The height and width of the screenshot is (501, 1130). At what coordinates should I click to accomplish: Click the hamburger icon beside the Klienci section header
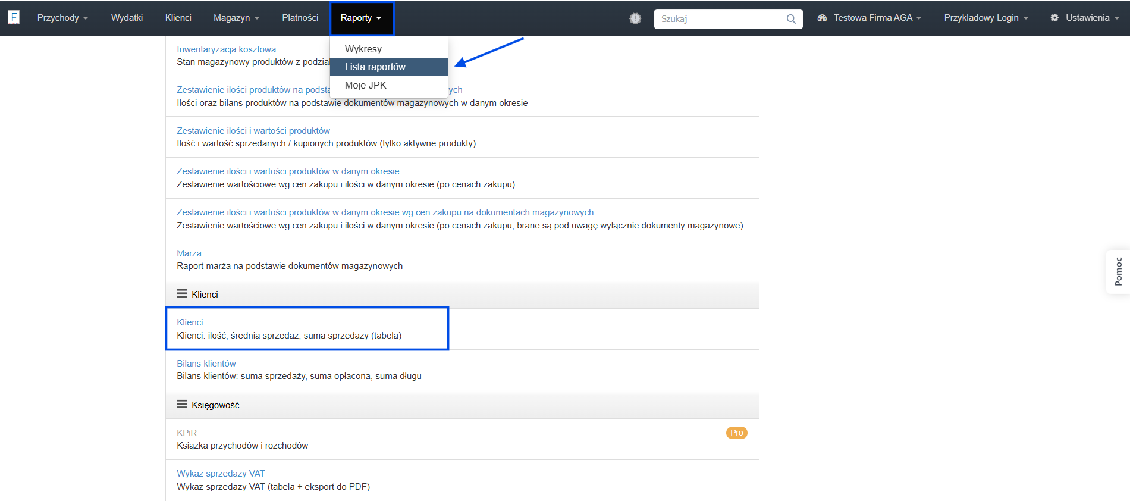click(182, 294)
